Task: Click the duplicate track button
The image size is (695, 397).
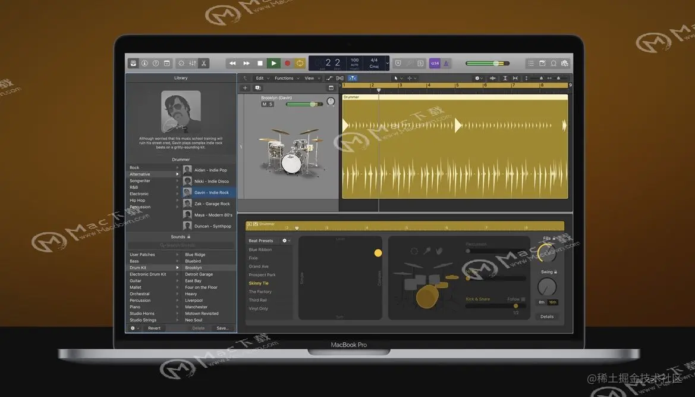Action: pos(257,88)
